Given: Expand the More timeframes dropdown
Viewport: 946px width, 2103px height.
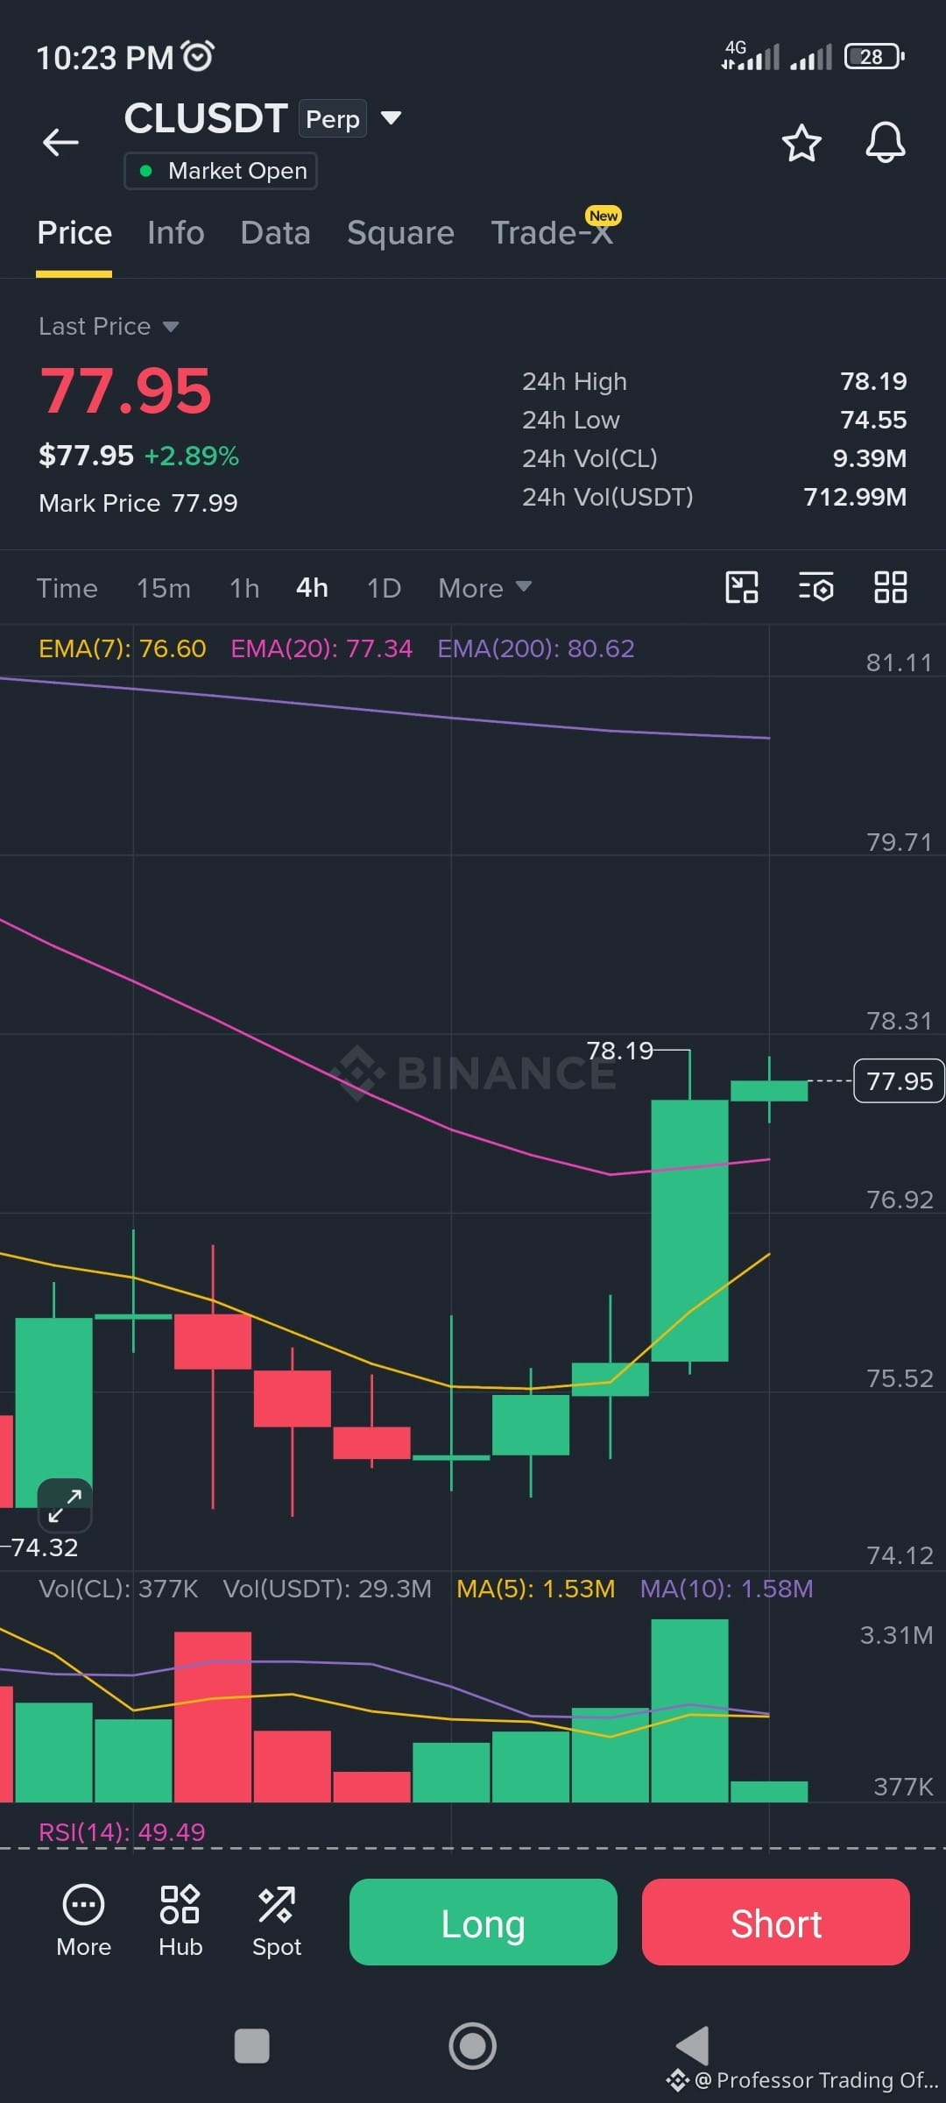Looking at the screenshot, I should pyautogui.click(x=484, y=588).
